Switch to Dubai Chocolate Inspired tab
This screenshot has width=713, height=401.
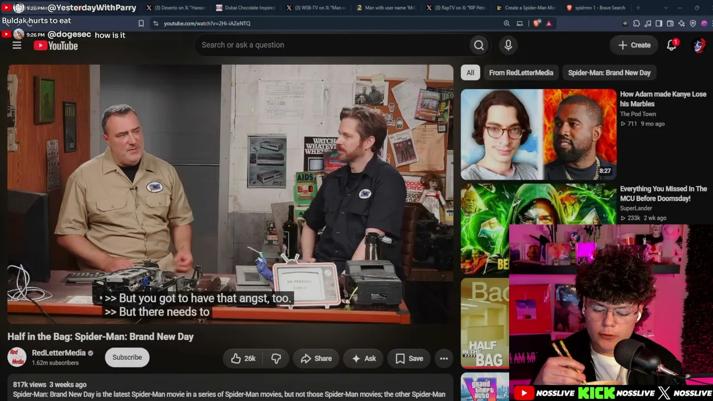tap(246, 8)
